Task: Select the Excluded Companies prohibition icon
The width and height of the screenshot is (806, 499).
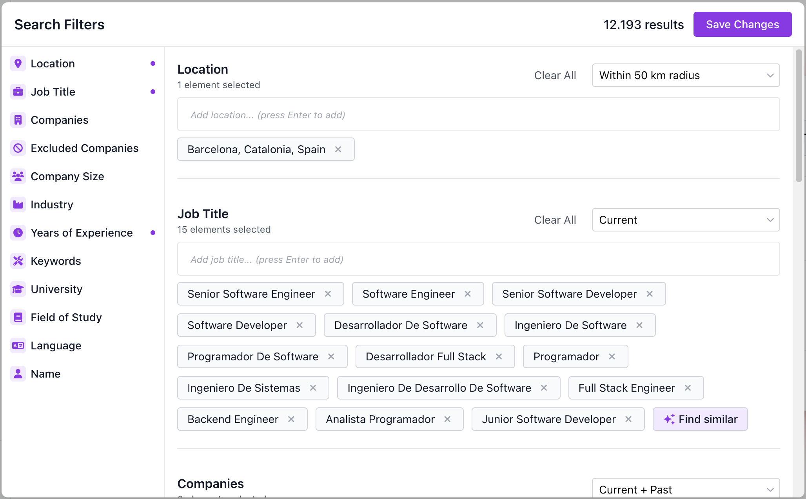Action: [18, 148]
